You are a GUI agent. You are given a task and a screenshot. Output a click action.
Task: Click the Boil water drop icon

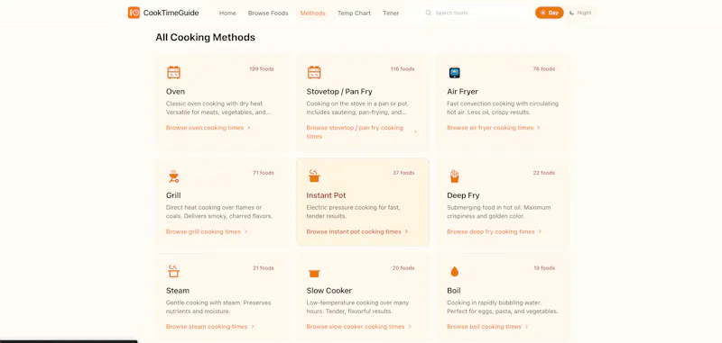[x=455, y=272]
